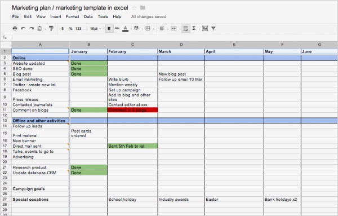Select Update database CRM cell
Viewport: 338px width, 216px height.
click(41, 173)
